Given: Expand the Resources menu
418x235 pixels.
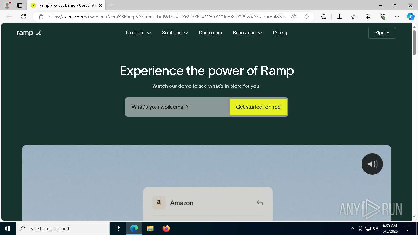Looking at the screenshot, I should point(248,33).
